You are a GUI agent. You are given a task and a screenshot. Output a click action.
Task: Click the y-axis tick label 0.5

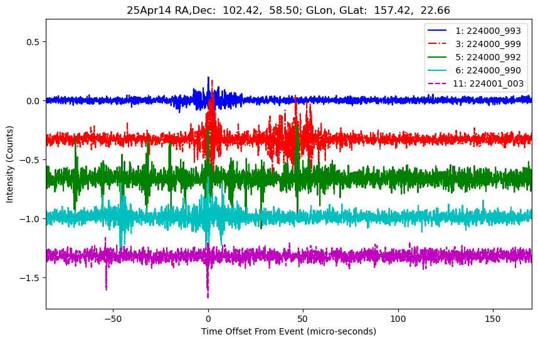(33, 42)
